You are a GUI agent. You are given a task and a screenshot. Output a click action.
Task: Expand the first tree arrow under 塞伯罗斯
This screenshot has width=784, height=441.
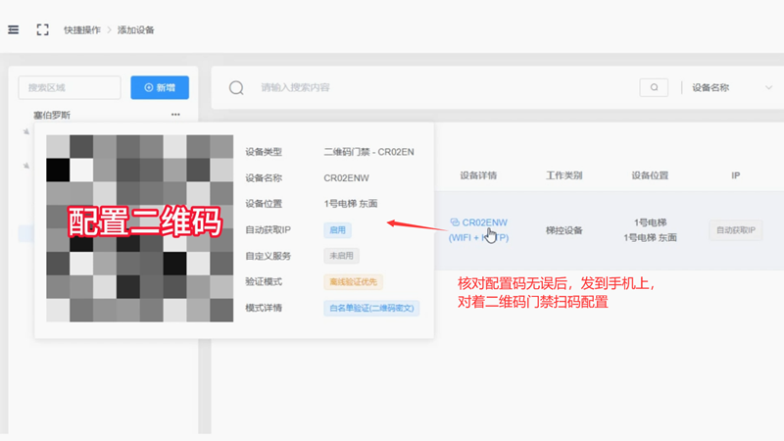click(26, 131)
